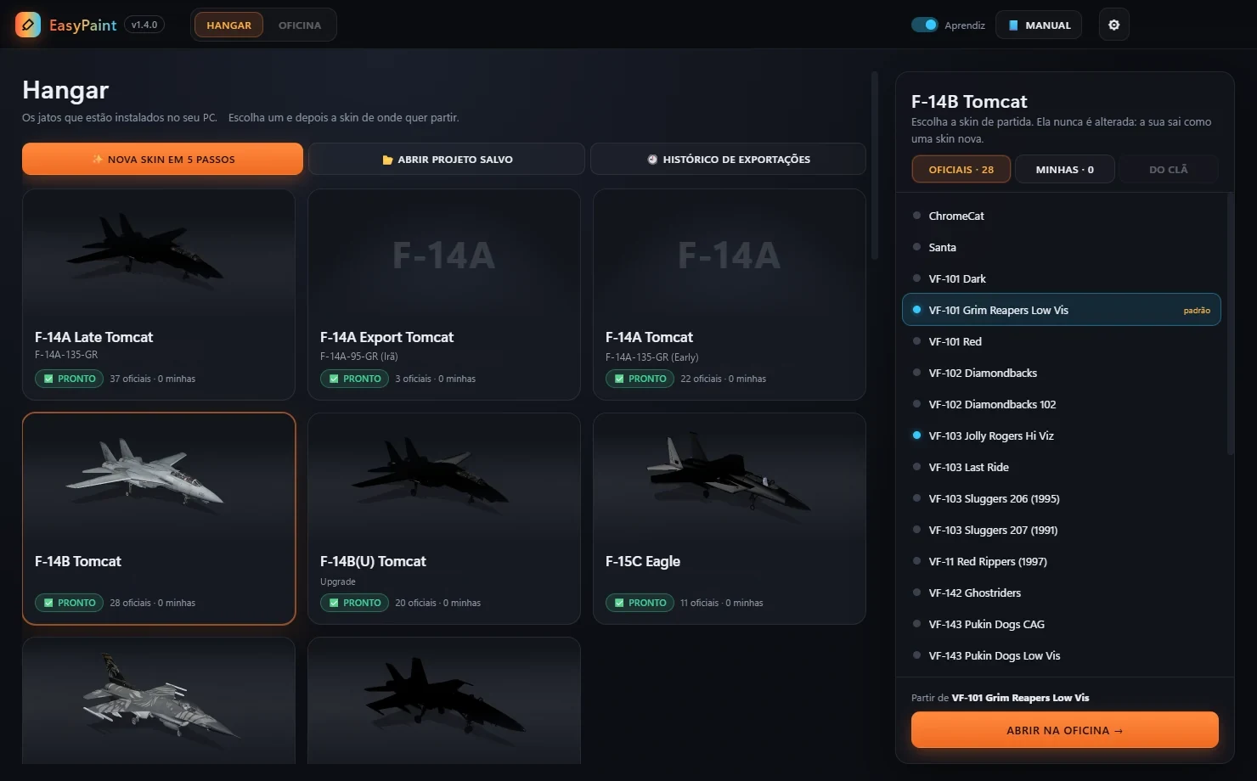Image resolution: width=1257 pixels, height=781 pixels.
Task: Click the F-14A-95-GR (Irã) subtitle
Action: coord(359,357)
